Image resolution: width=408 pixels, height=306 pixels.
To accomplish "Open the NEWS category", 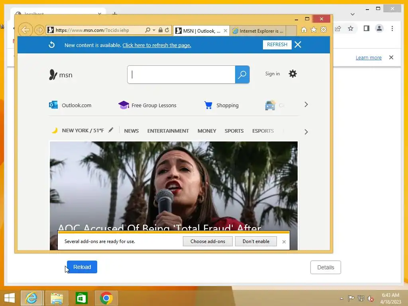I will 131,131.
